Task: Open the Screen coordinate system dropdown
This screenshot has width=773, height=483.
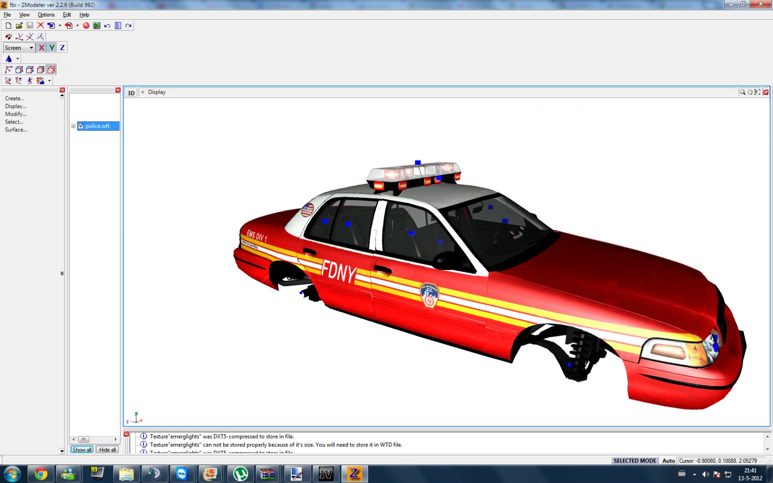Action: click(x=31, y=48)
